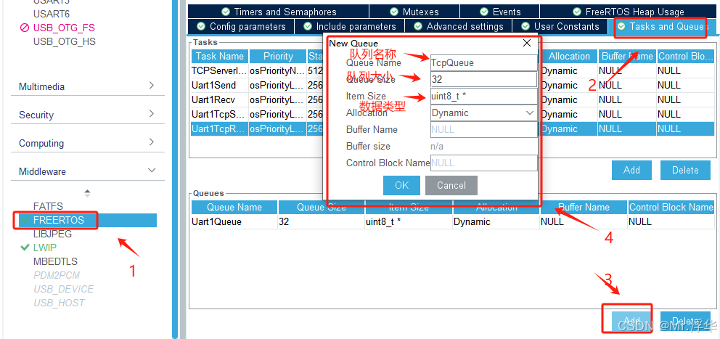Click Add button under Queues table
Screen dimensions: 720x339
click(631, 321)
